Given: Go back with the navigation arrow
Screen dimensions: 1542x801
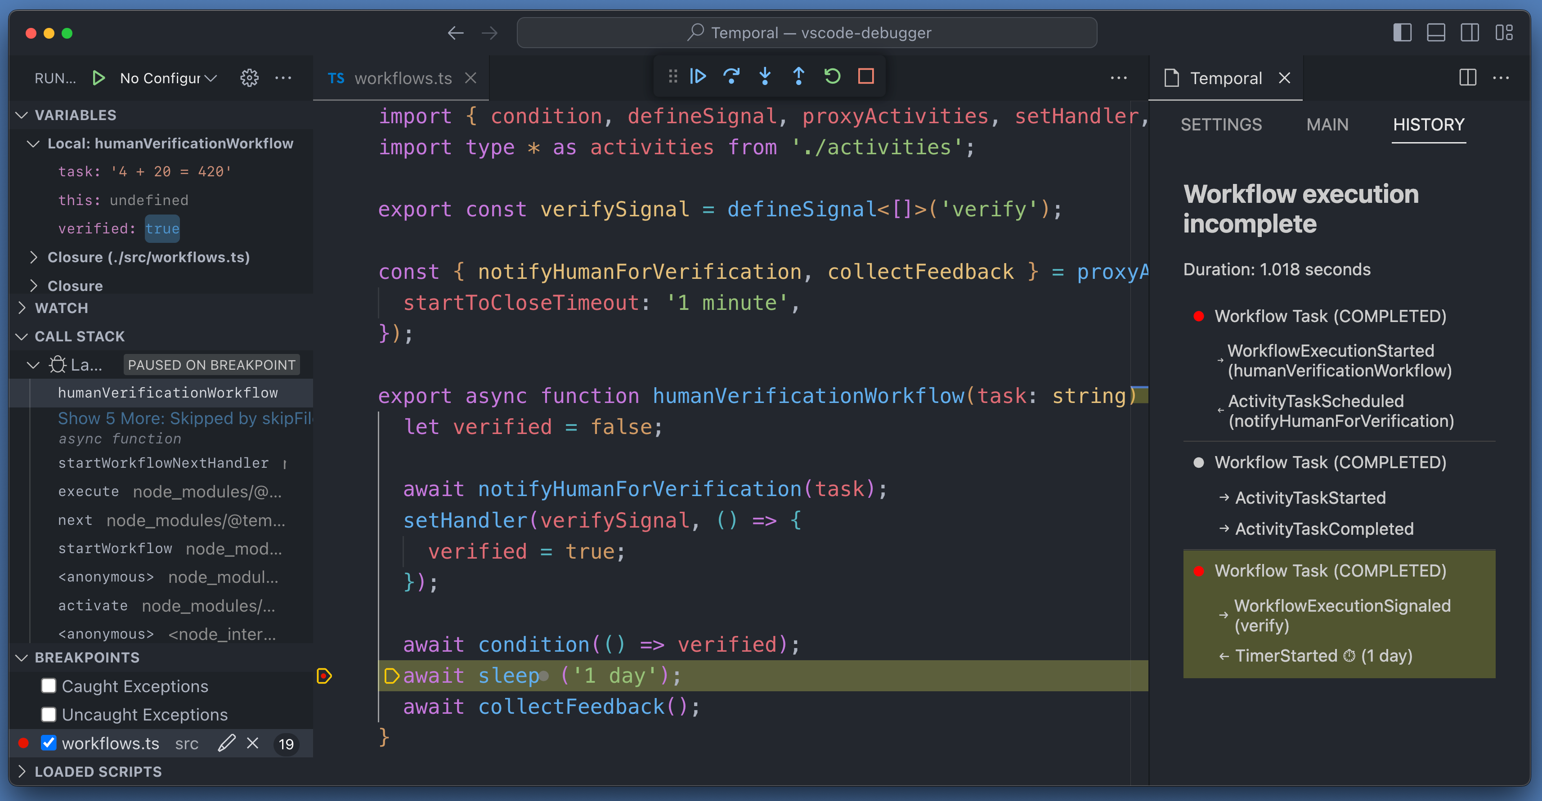Looking at the screenshot, I should pyautogui.click(x=456, y=33).
